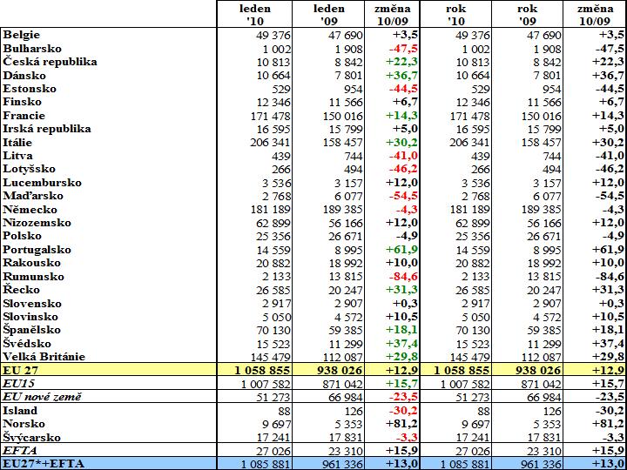Click red -84,6 value in Rumunsko row
The height and width of the screenshot is (470, 627).
pos(403,277)
